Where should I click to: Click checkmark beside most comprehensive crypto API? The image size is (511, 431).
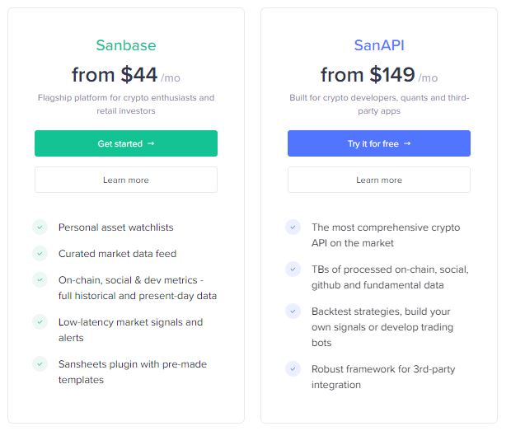pos(293,227)
